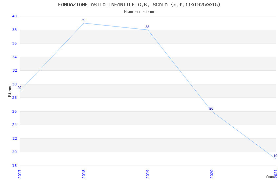Click the x-axis label 2019
Image resolution: width=279 pixels, height=180 pixels.
point(148,174)
